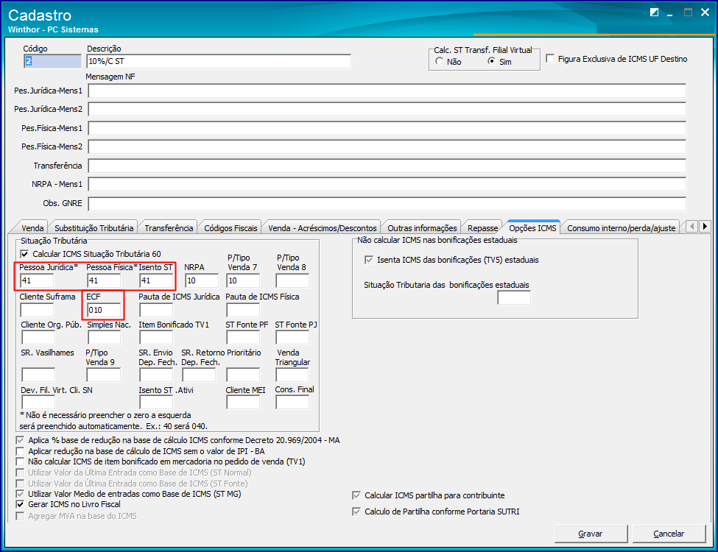718x552 pixels.
Task: Click the Prioritário input field
Action: [x=243, y=375]
